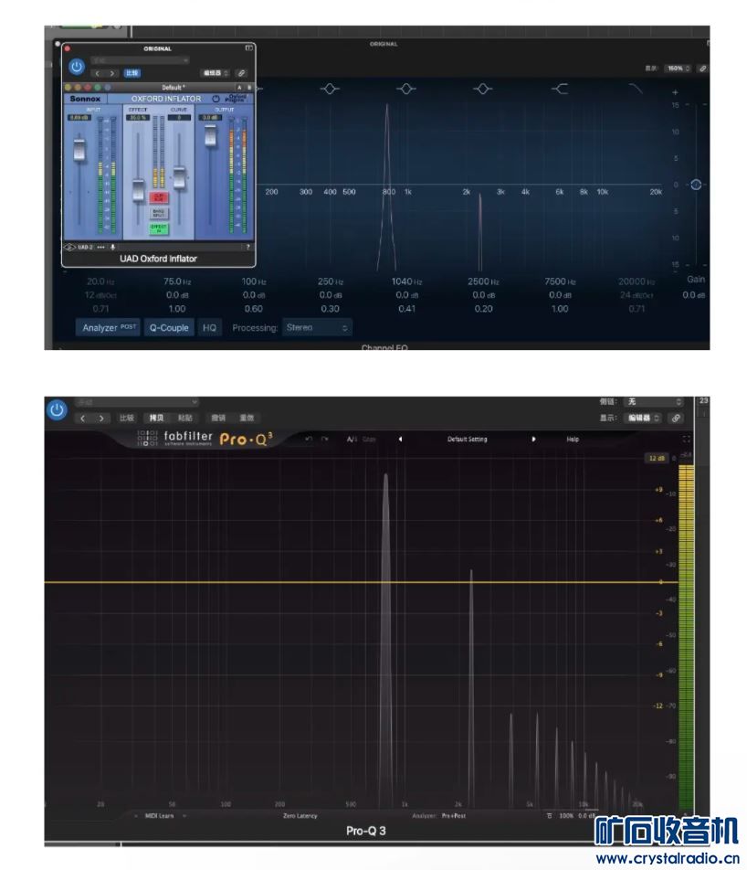
Task: Go to previous preset in Pro-Q 3 header
Action: click(x=82, y=418)
